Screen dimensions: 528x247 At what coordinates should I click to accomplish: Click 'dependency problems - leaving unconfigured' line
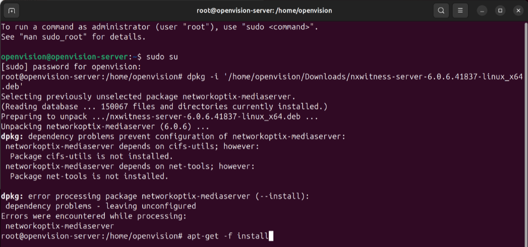(x=100, y=206)
